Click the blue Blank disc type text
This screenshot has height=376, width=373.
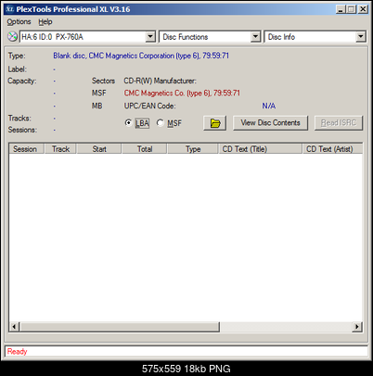(x=141, y=56)
